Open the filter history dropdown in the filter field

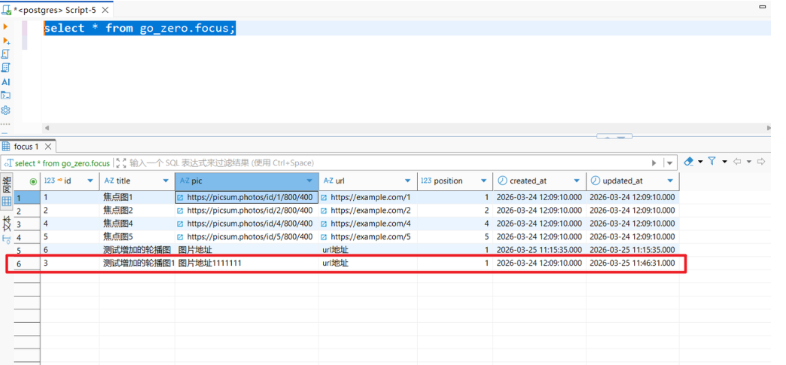(669, 163)
